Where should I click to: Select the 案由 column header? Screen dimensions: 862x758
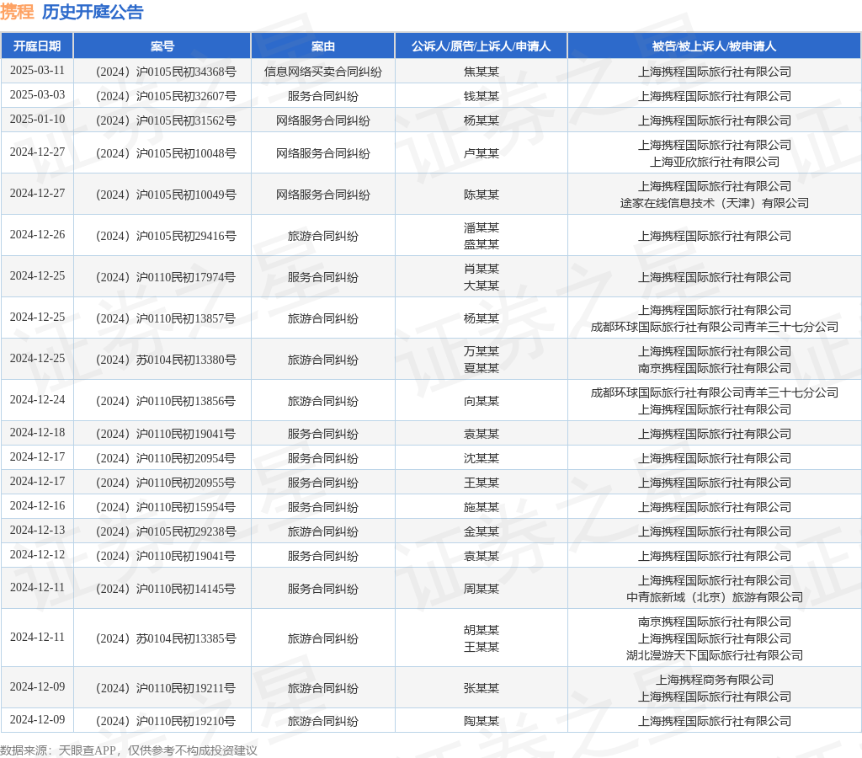pyautogui.click(x=323, y=46)
